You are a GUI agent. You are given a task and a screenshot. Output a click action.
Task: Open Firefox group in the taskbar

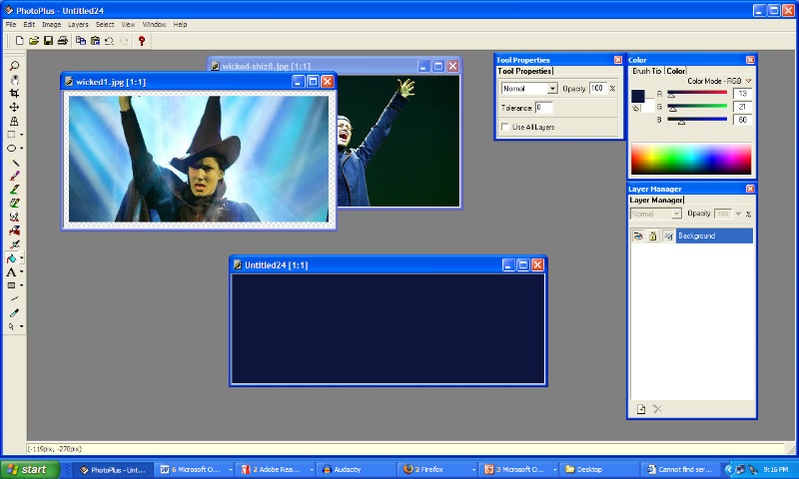(x=438, y=469)
